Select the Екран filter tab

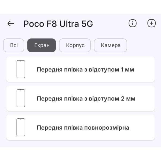[x=42, y=45]
